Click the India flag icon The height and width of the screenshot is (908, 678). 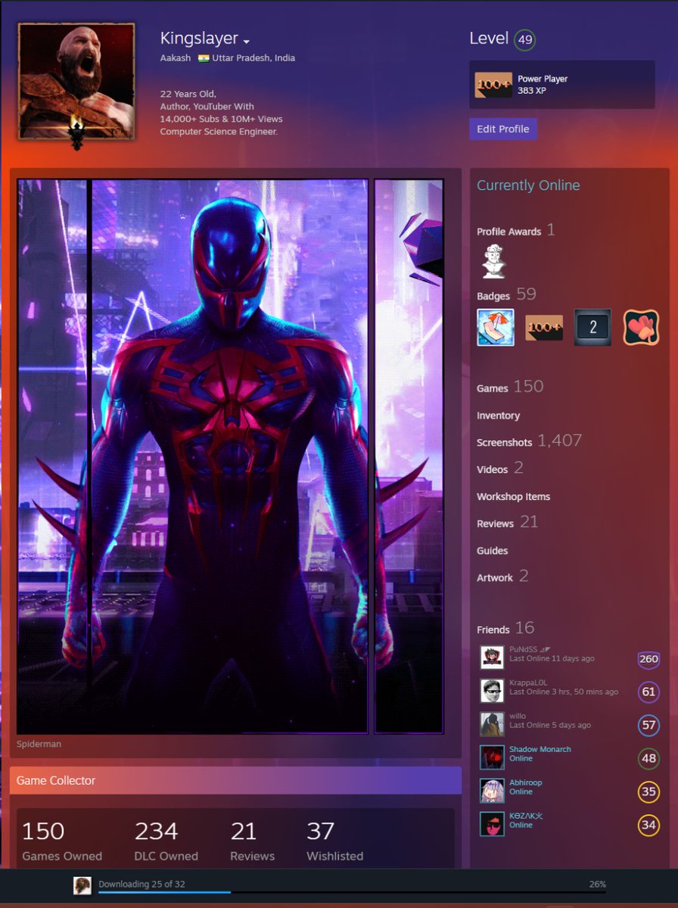pyautogui.click(x=204, y=58)
